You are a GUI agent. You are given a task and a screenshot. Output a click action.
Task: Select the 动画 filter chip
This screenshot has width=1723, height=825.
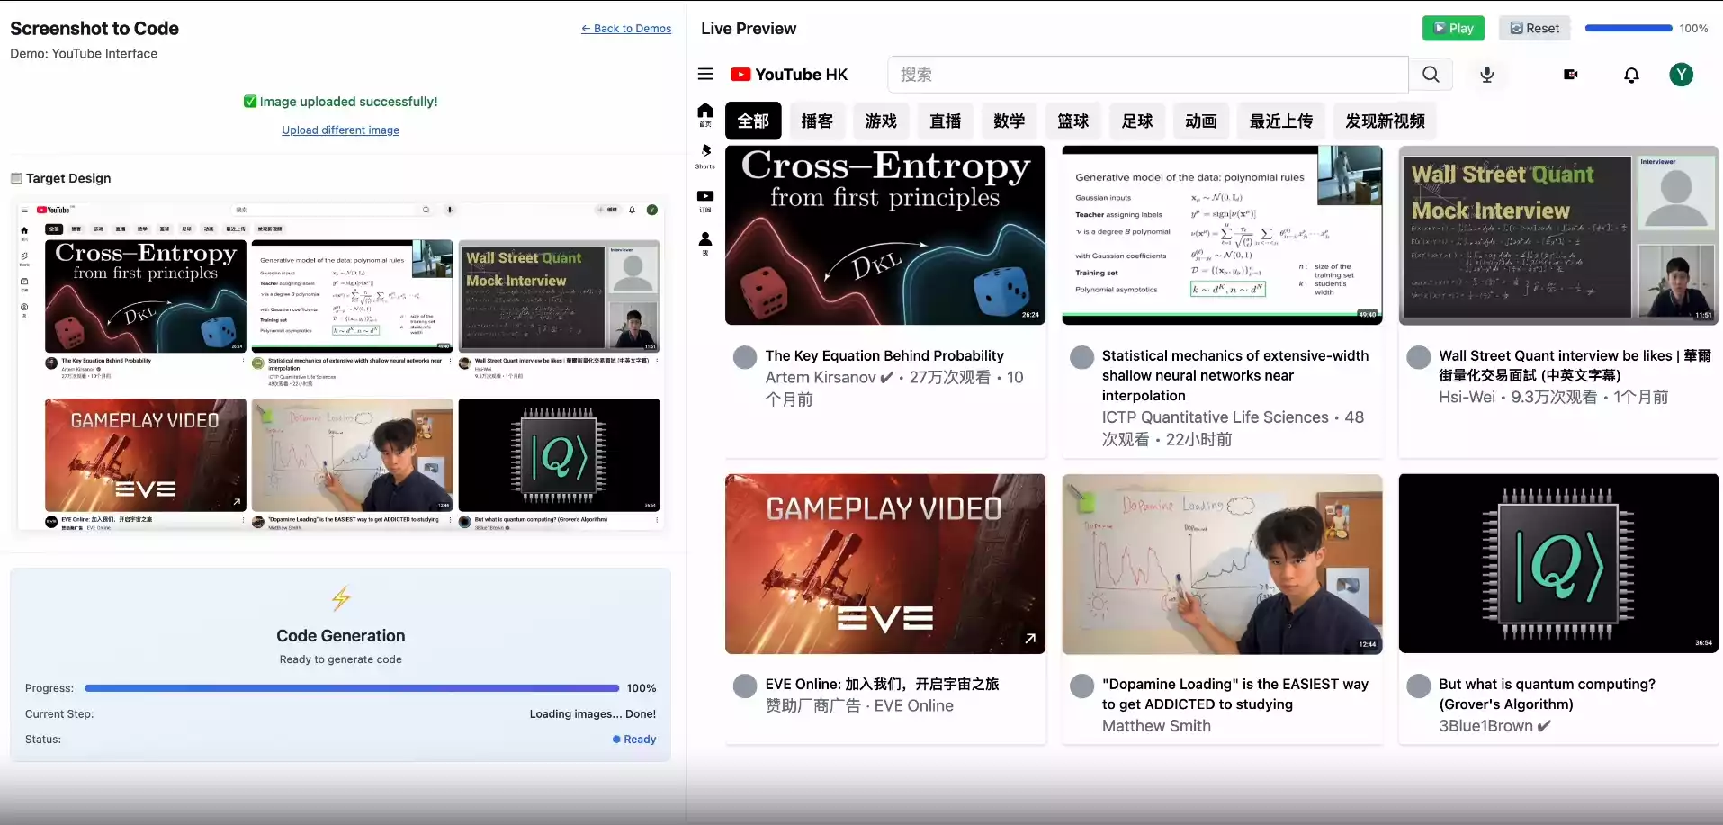pos(1201,121)
